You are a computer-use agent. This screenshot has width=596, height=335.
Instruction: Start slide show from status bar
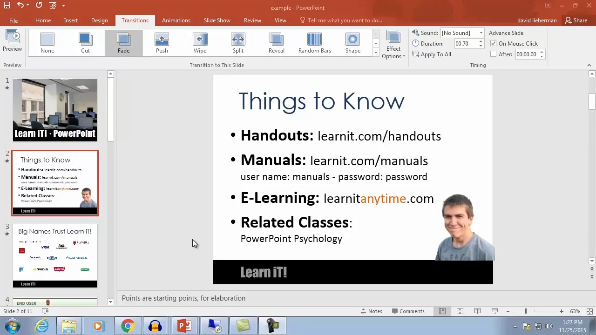pyautogui.click(x=495, y=311)
